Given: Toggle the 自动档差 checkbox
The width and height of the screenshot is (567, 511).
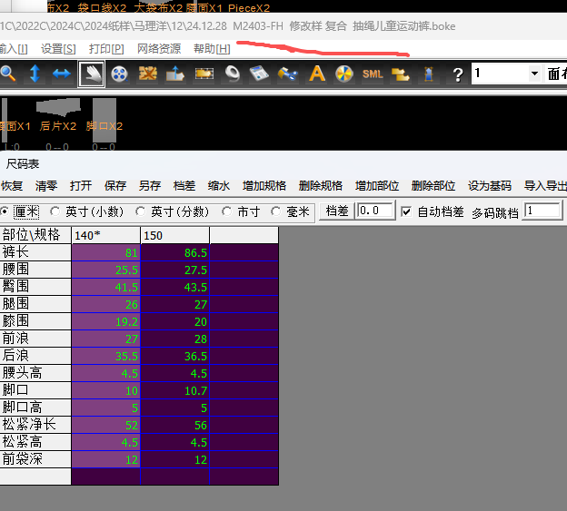Looking at the screenshot, I should pyautogui.click(x=406, y=211).
